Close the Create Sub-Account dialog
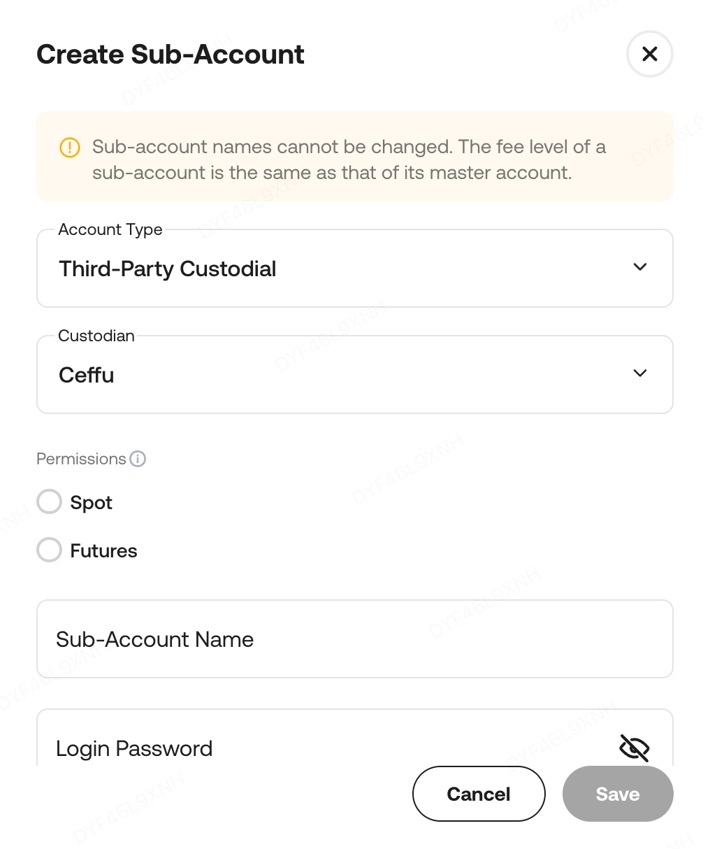703x849 pixels. 649,54
